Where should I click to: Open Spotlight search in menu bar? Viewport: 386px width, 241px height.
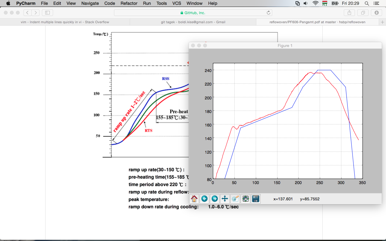pos(367,3)
